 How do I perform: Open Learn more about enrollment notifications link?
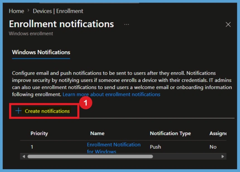click(111, 95)
